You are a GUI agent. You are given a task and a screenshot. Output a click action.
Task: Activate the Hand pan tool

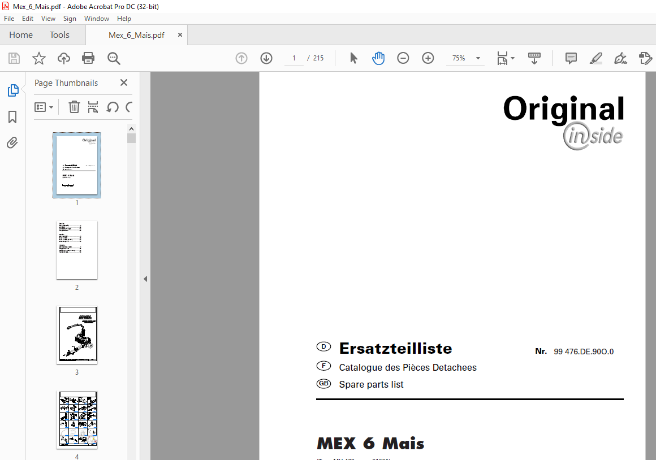click(x=378, y=58)
